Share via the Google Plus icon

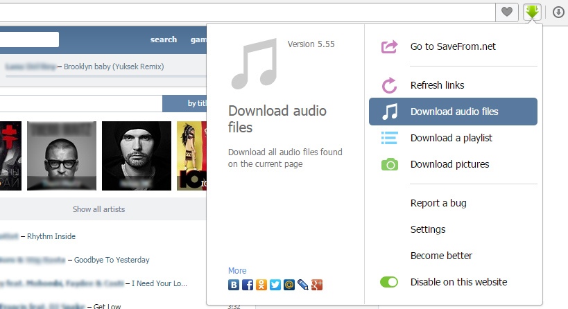click(317, 285)
